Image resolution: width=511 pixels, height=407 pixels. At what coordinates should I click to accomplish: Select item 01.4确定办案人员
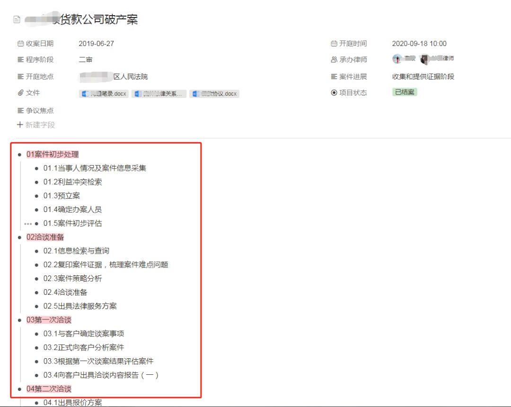[x=73, y=210]
